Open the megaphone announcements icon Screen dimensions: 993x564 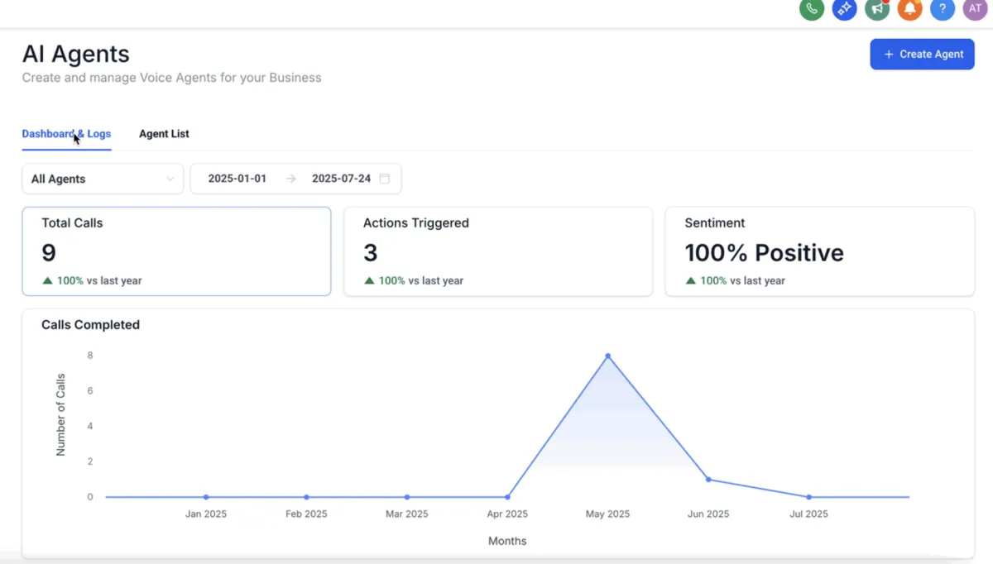tap(877, 8)
